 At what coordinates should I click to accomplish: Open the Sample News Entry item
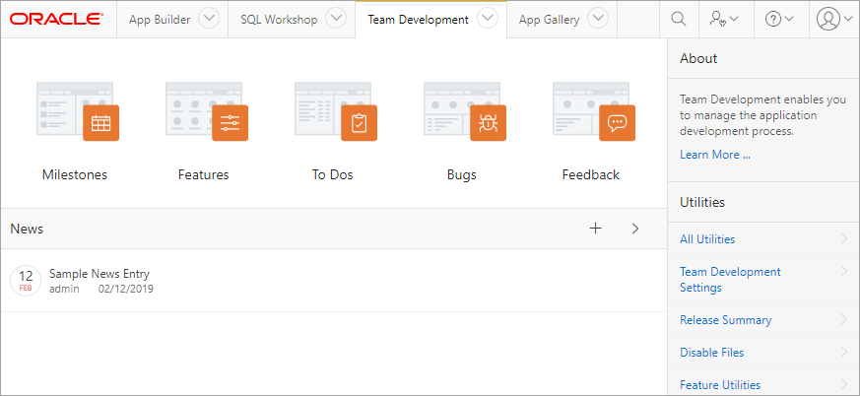pos(99,274)
